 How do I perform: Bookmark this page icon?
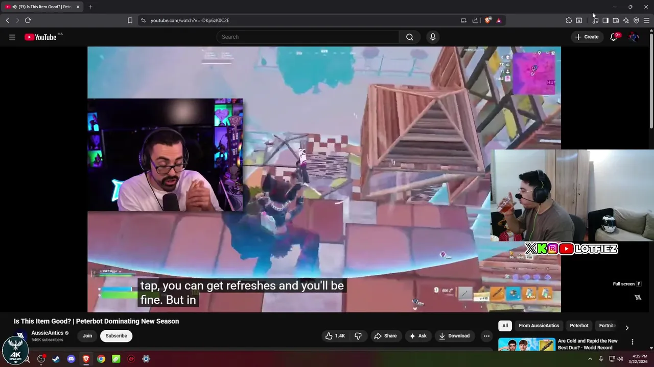pyautogui.click(x=130, y=20)
